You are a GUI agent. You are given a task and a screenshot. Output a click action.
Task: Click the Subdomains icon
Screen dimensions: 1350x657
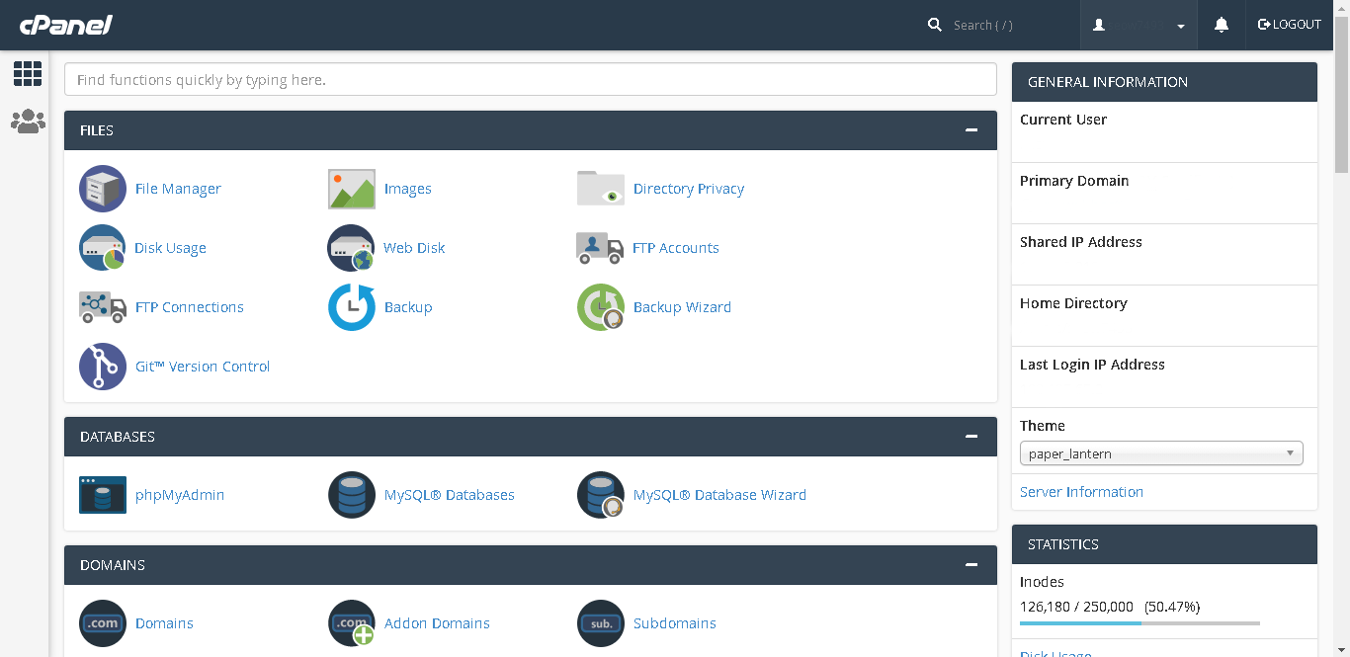point(601,623)
